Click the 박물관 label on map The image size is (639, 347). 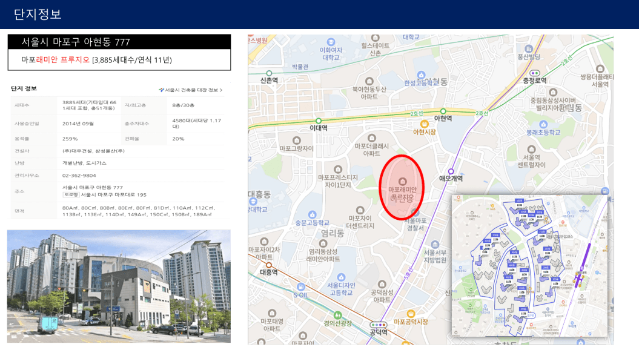click(x=300, y=67)
